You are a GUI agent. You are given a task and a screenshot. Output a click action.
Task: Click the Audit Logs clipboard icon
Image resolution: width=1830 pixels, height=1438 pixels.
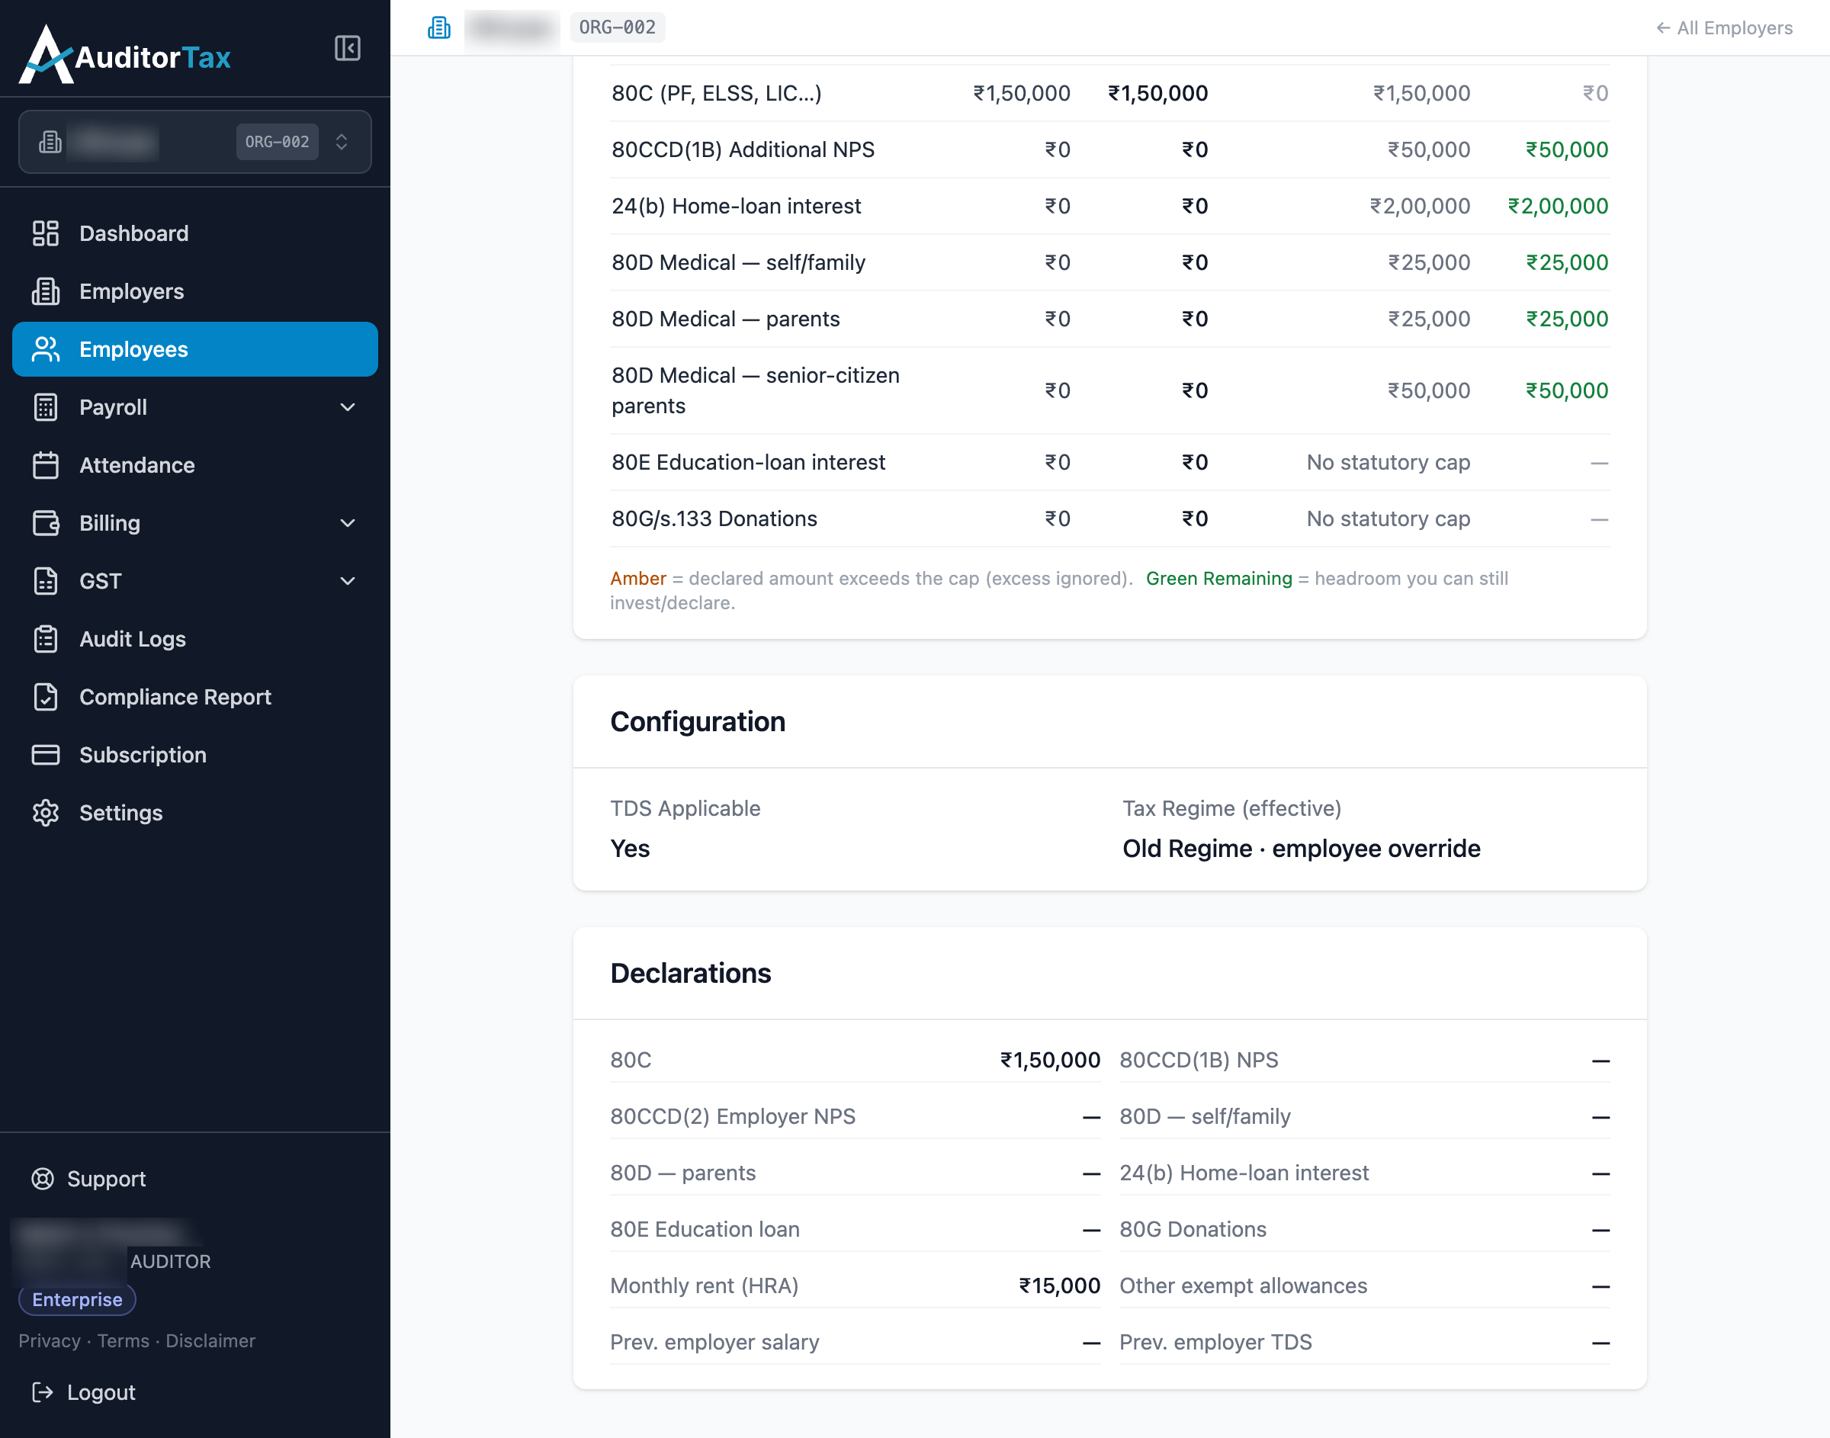46,639
